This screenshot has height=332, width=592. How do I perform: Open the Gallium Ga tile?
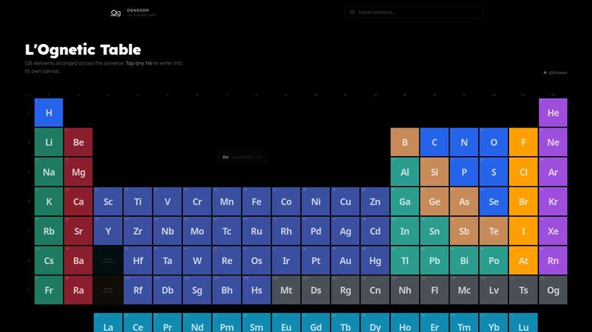(x=405, y=202)
